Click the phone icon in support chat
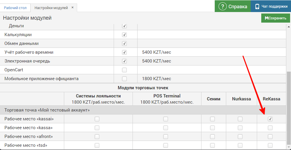This screenshot has width=291, height=150. [x=257, y=6]
